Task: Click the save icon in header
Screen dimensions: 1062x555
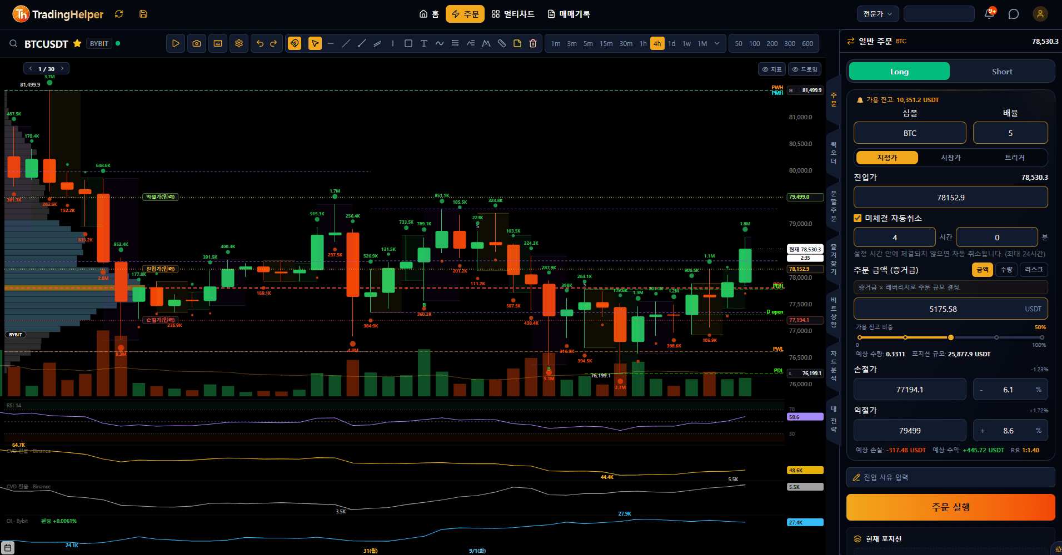Action: click(x=143, y=14)
